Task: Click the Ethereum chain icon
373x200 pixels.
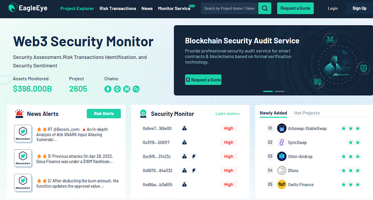Action: pos(108,89)
